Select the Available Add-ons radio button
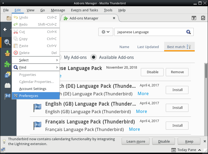Image resolution: width=208 pixels, height=154 pixels. click(x=93, y=57)
